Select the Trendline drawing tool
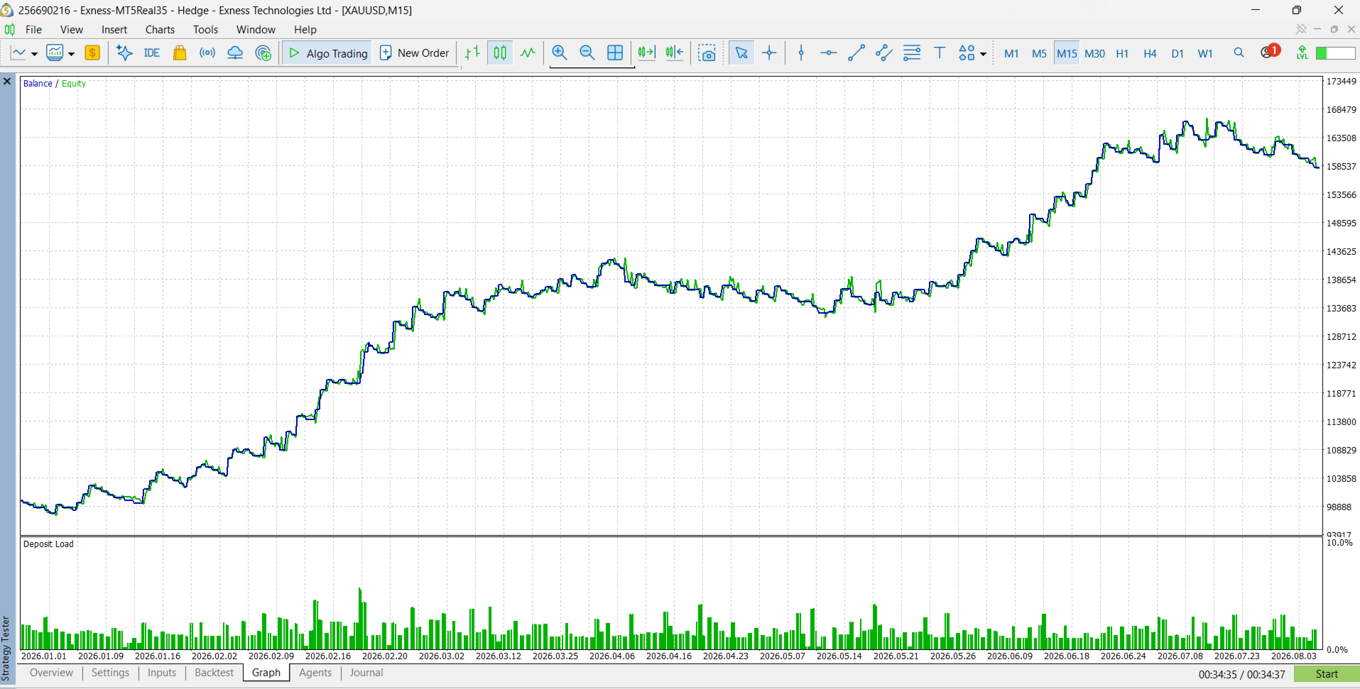Image resolution: width=1360 pixels, height=689 pixels. coord(856,53)
